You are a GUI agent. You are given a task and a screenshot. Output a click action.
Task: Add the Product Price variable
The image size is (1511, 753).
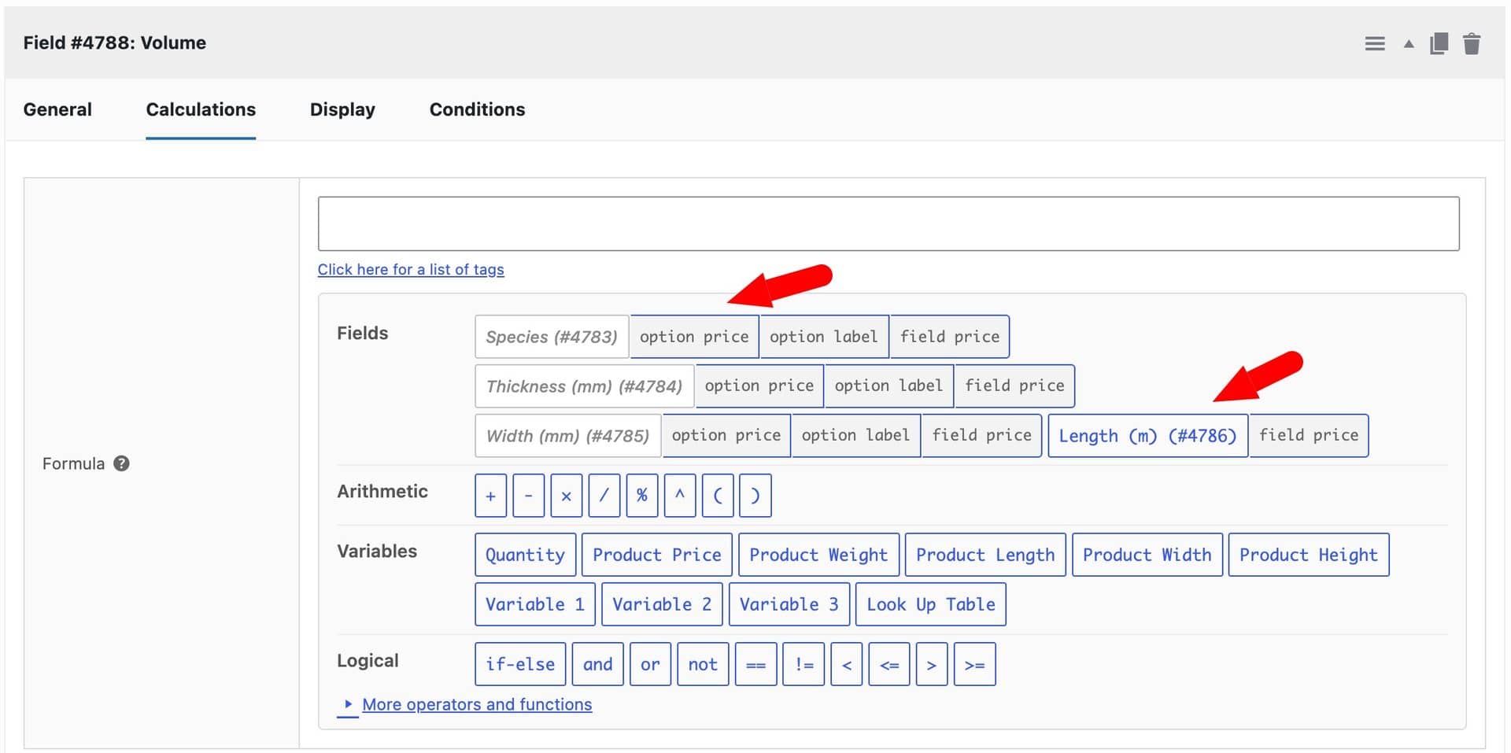pyautogui.click(x=657, y=555)
